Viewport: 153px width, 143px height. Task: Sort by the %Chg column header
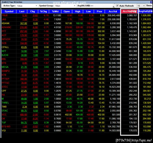(44, 11)
